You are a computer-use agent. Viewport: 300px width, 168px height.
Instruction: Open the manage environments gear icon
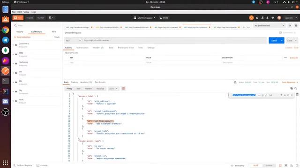pyautogui.click(x=296, y=26)
